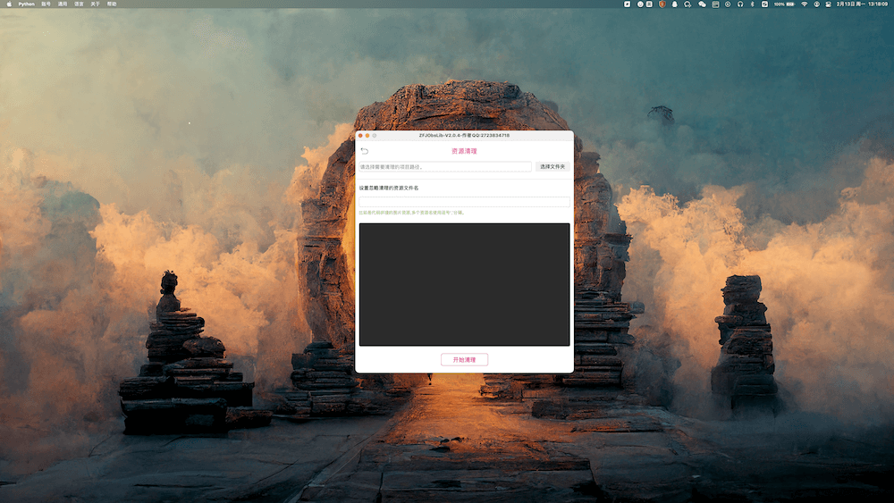Open the 语言 menu in menu bar
The height and width of the screenshot is (503, 894).
(79, 4)
